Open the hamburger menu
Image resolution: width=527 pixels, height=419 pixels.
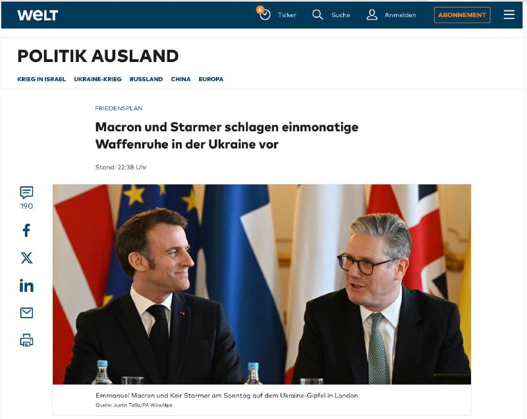coord(509,14)
